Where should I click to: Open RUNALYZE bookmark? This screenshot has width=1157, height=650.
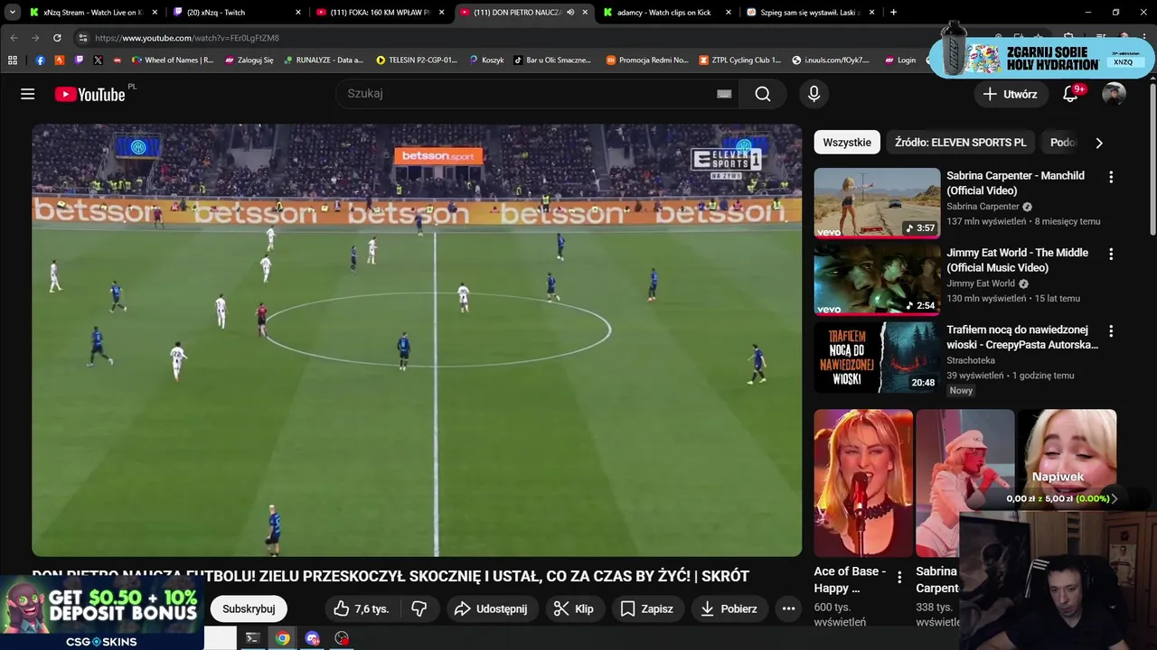(x=324, y=60)
